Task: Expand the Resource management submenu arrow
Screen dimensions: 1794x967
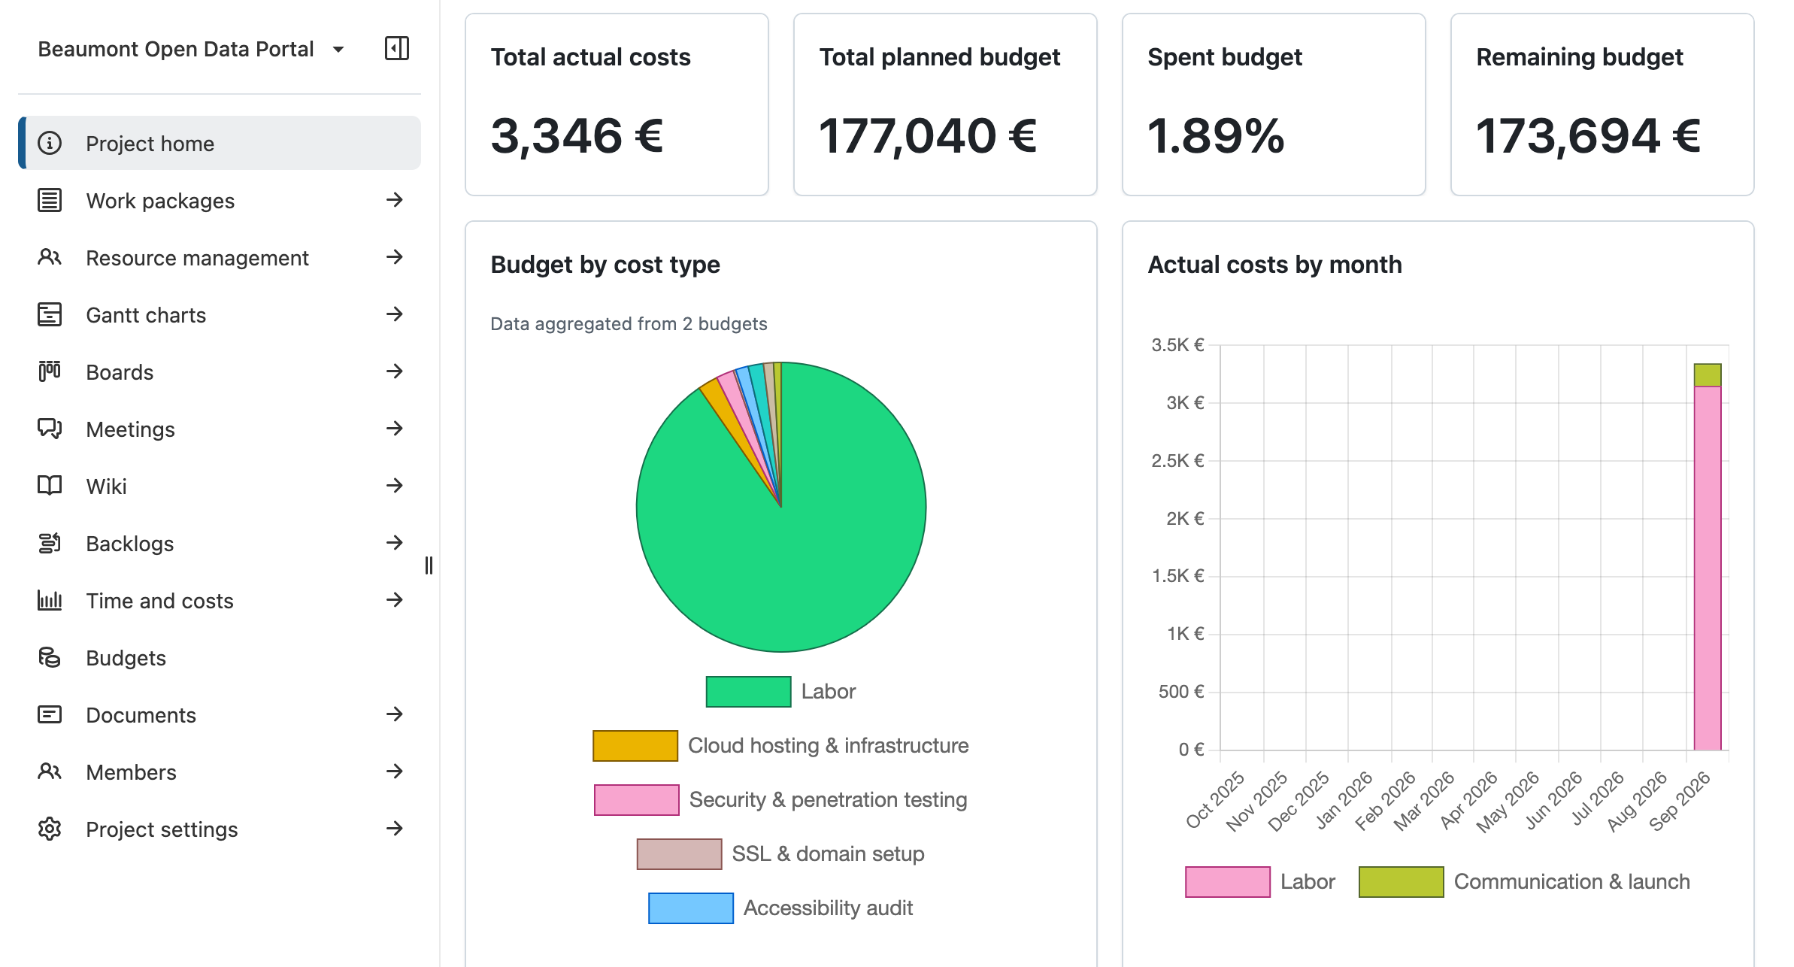Action: click(x=395, y=257)
